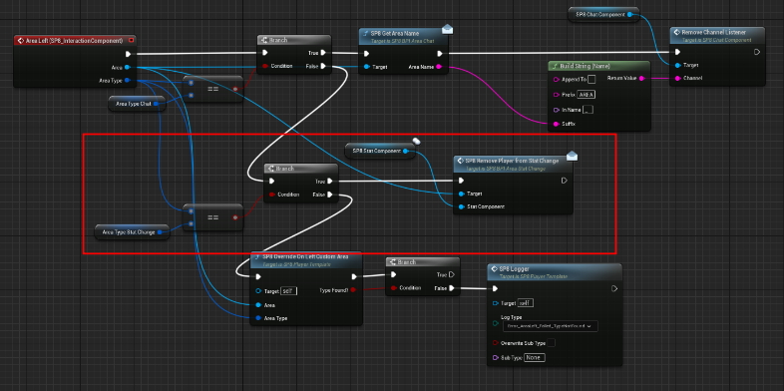Click the Stat Component input pin

pyautogui.click(x=461, y=206)
